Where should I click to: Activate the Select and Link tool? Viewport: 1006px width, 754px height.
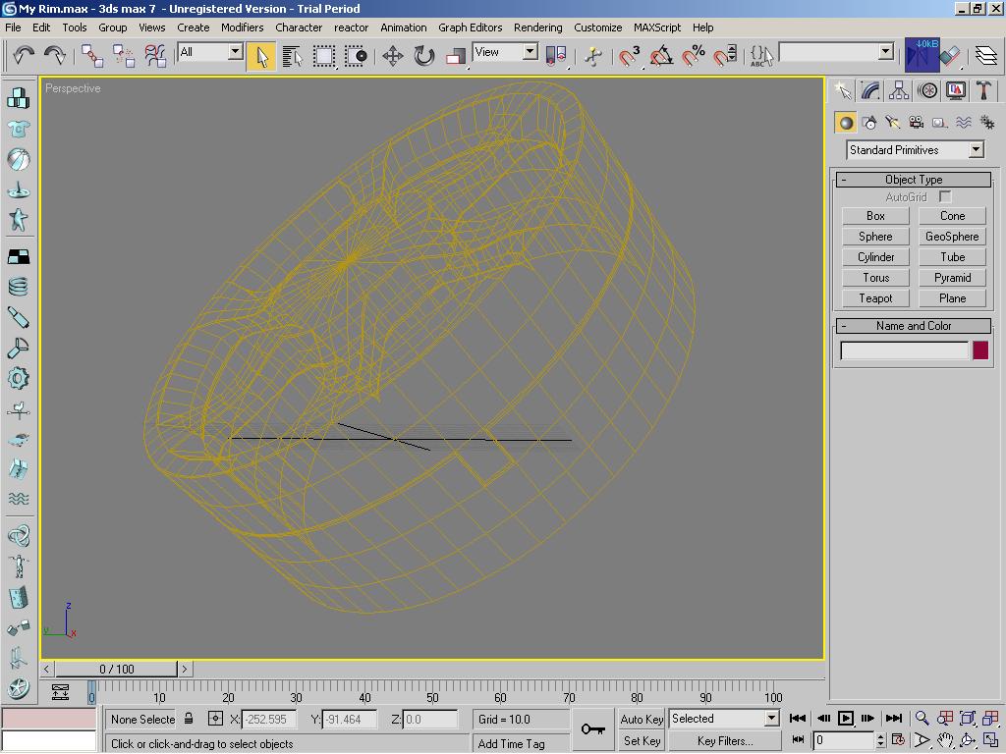[91, 56]
